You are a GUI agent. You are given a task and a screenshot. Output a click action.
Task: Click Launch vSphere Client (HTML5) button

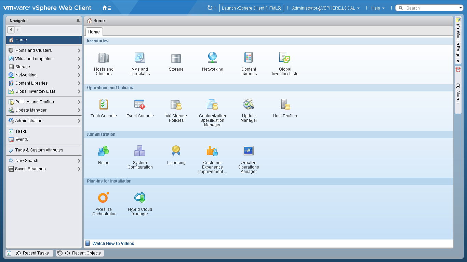click(252, 8)
